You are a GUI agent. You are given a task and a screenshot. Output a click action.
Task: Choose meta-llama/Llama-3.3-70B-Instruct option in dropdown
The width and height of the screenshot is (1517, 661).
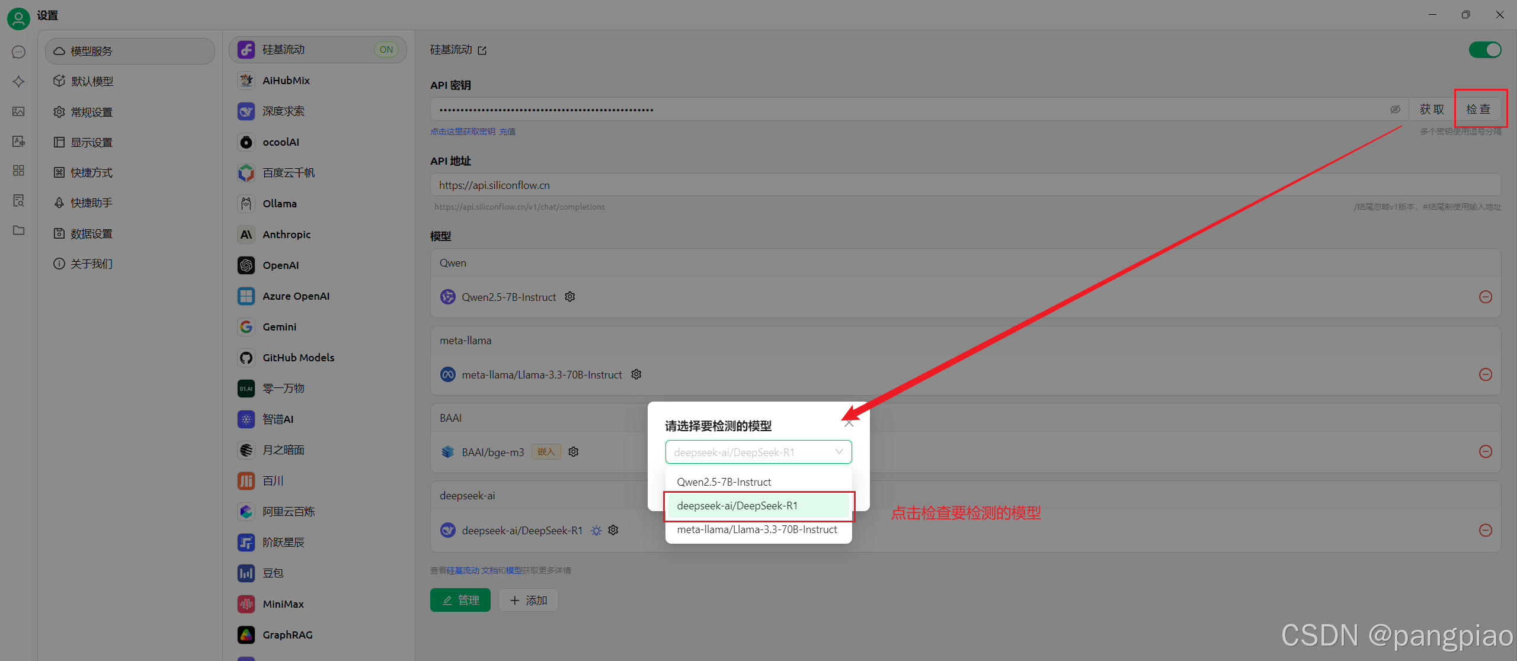click(758, 530)
